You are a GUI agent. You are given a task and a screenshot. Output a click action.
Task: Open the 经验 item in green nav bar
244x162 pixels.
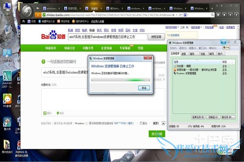(141, 48)
